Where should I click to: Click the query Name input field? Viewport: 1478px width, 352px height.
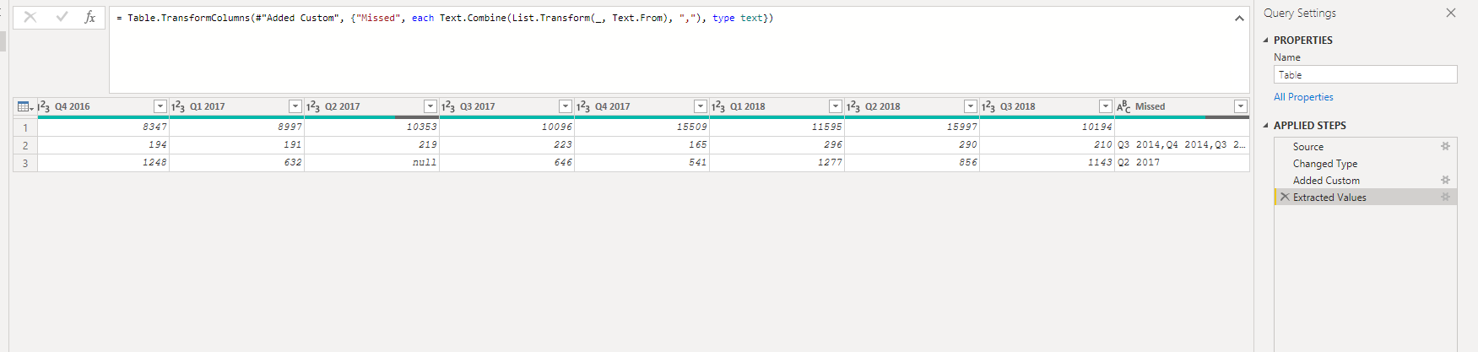[x=1365, y=74]
